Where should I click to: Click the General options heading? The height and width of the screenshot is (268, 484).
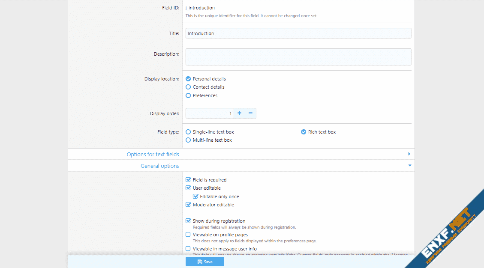tap(159, 166)
